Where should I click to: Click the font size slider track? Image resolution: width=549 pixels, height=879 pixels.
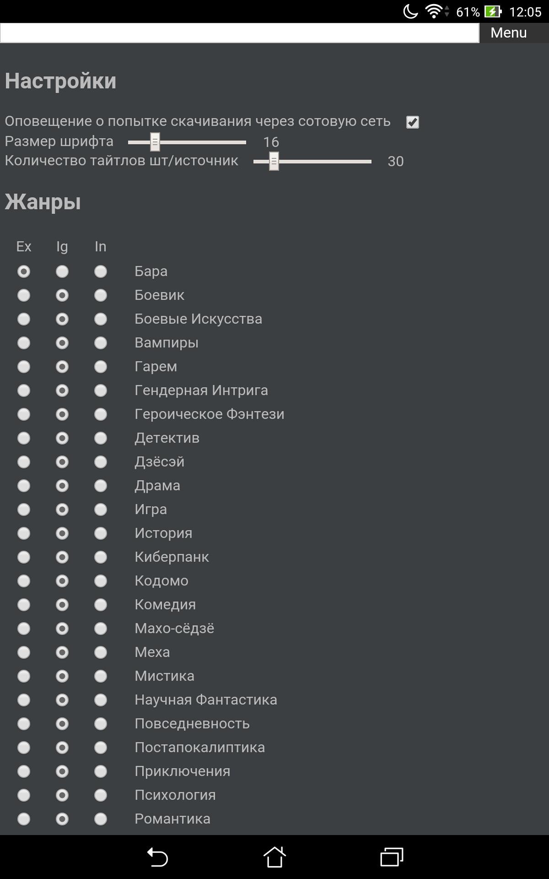[x=187, y=142]
